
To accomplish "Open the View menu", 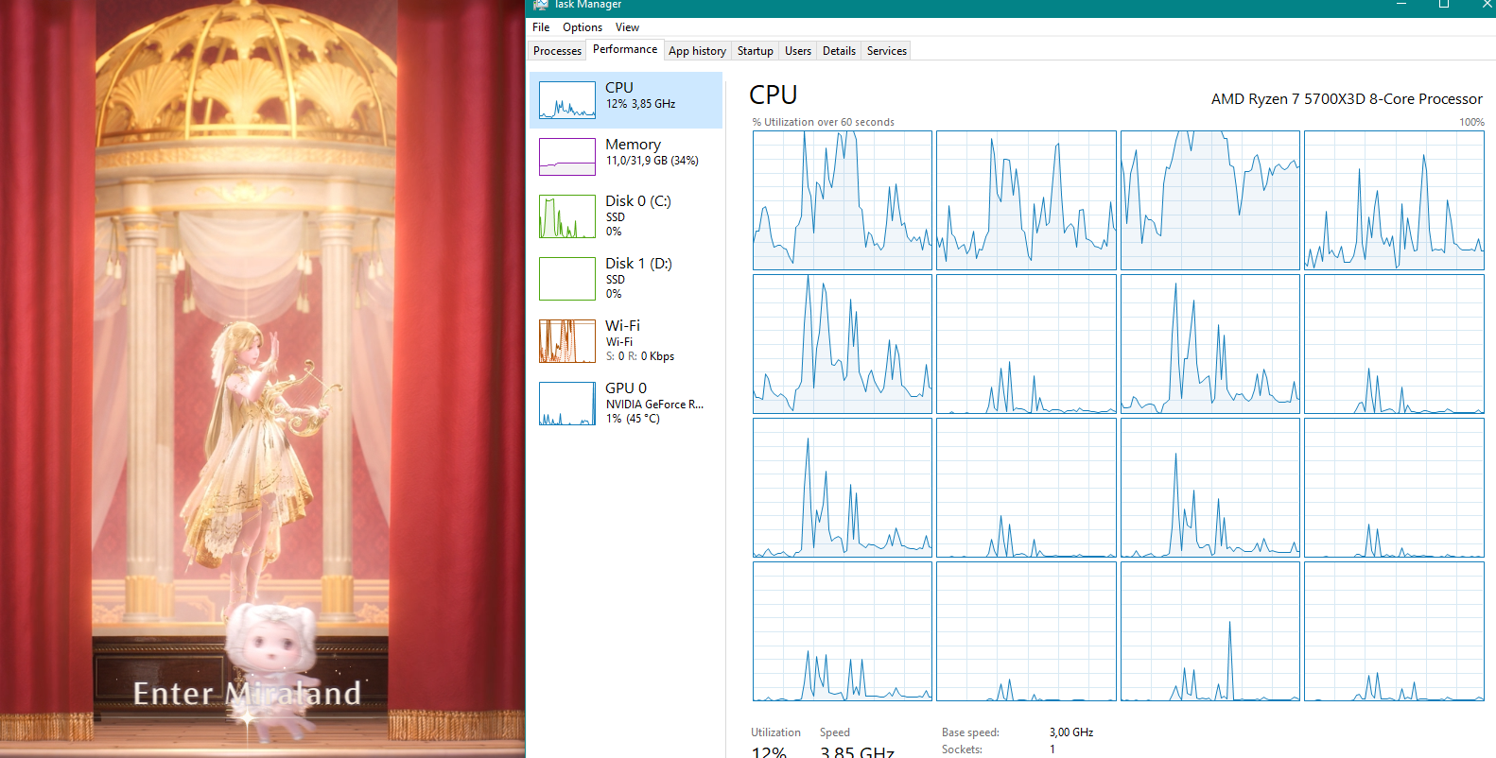I will coord(627,27).
